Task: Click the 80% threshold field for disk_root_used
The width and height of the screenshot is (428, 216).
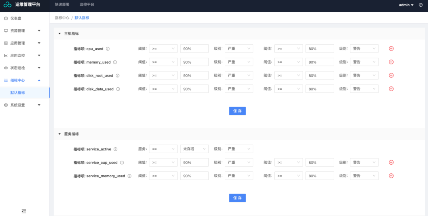Action: click(320, 75)
